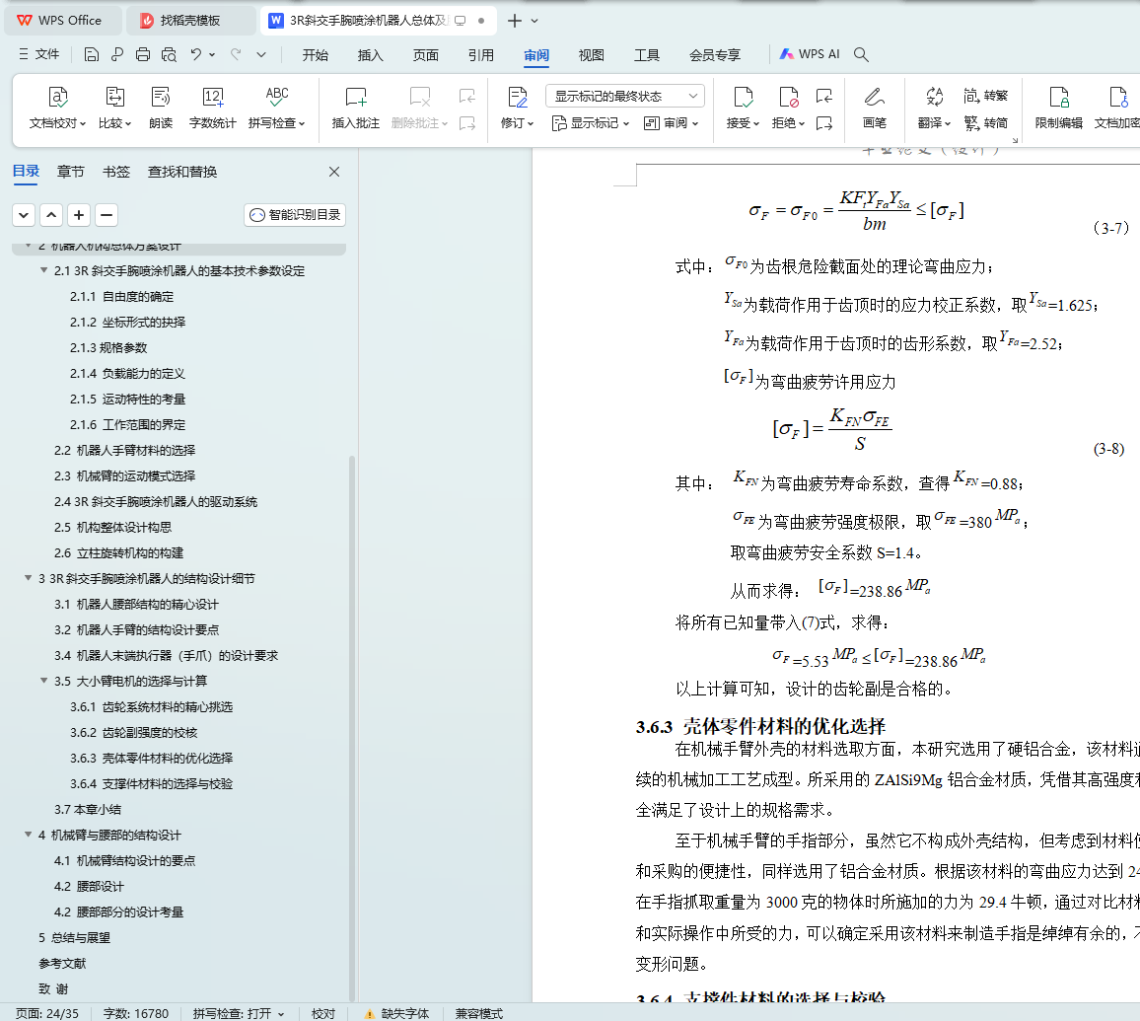Screen dimensions: 1140x1021
Task: Click the outline pane vertical scrollbar
Action: [352, 727]
